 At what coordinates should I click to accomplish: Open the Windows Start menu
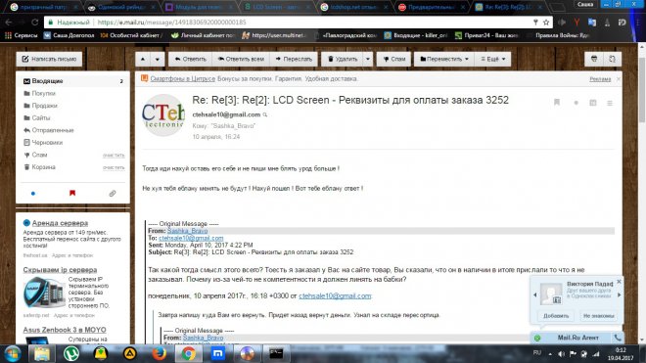click(x=12, y=353)
